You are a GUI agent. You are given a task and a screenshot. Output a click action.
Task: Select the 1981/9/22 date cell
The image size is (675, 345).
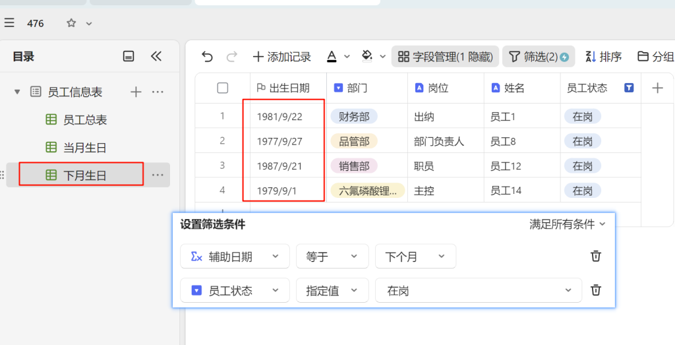(x=289, y=116)
